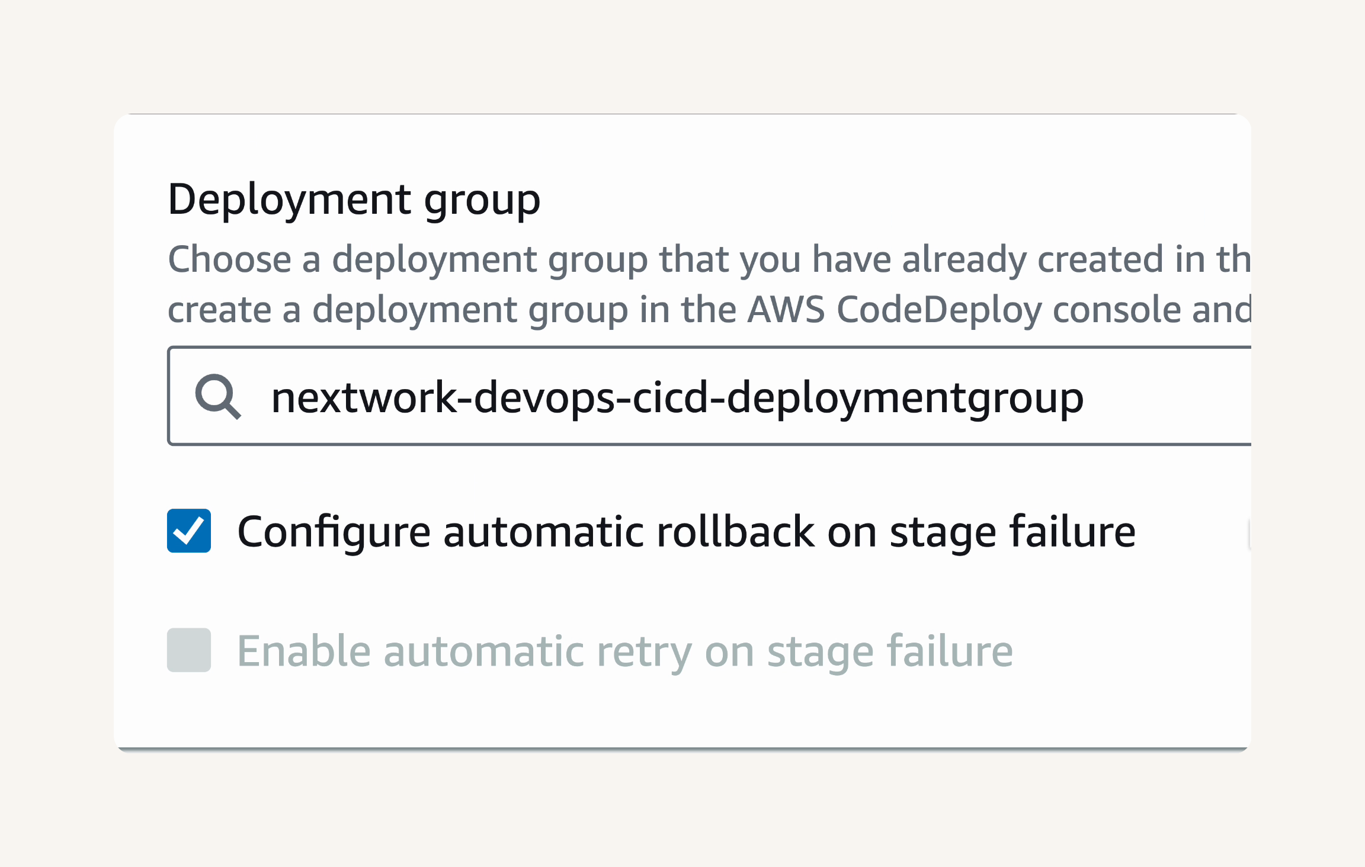Click the magnifier search icon in the field
This screenshot has width=1365, height=867.
click(218, 397)
